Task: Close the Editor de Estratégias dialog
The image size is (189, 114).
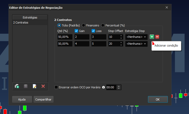Action: click(167, 7)
